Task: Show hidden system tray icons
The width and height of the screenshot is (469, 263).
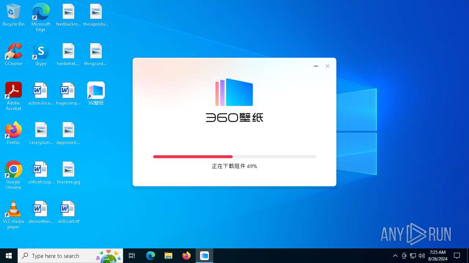Action: pos(395,256)
